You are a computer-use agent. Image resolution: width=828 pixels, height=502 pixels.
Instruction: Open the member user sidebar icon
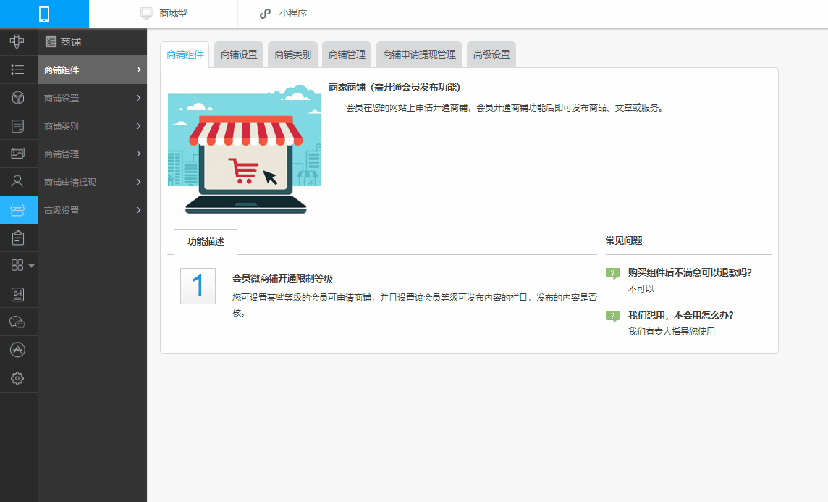coord(17,182)
